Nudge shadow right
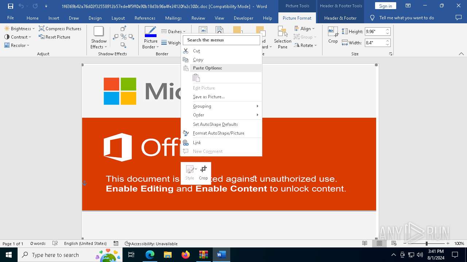Image resolution: width=467 pixels, height=262 pixels. [131, 37]
